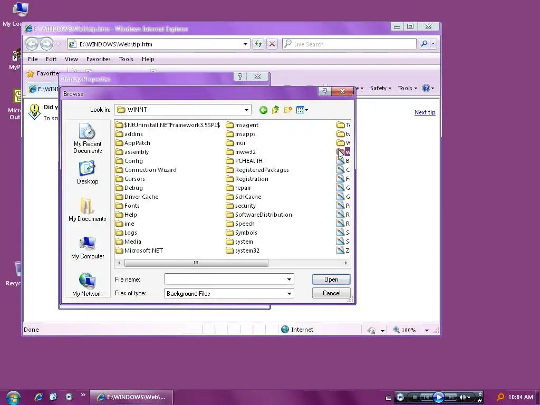Open the Help menu in Internet Explorer
Screen dimensions: 540x405
point(148,59)
